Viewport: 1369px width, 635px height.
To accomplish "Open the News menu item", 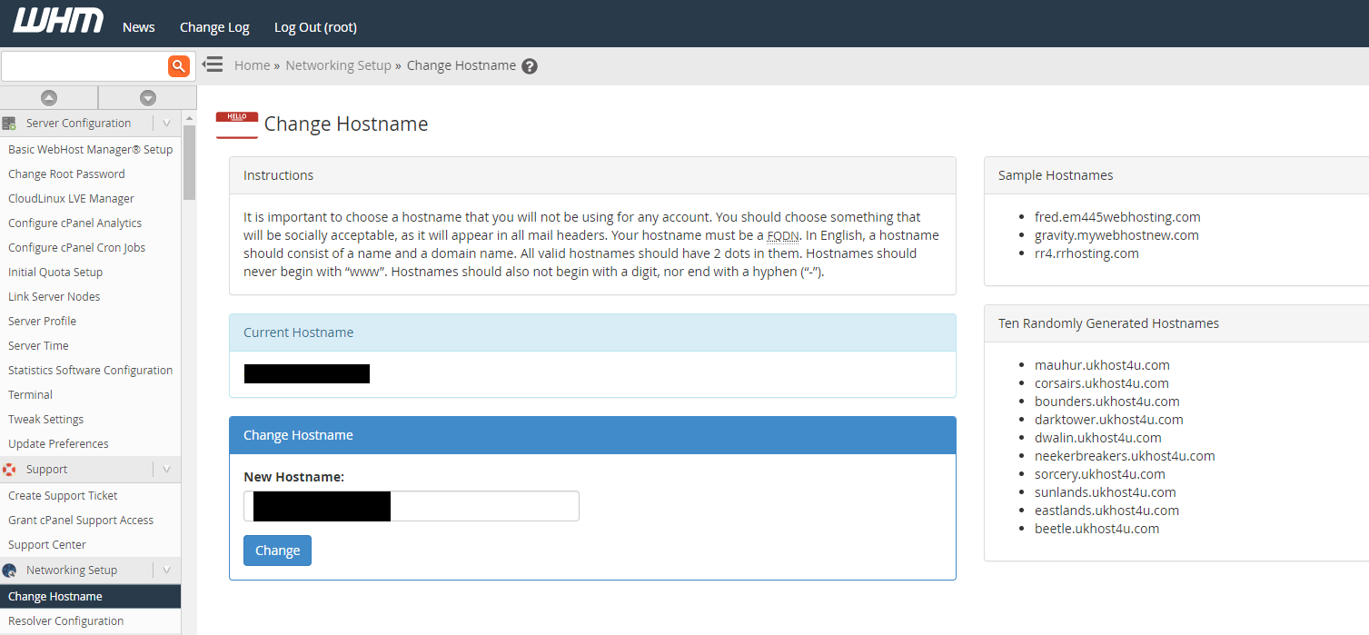I will pyautogui.click(x=138, y=26).
